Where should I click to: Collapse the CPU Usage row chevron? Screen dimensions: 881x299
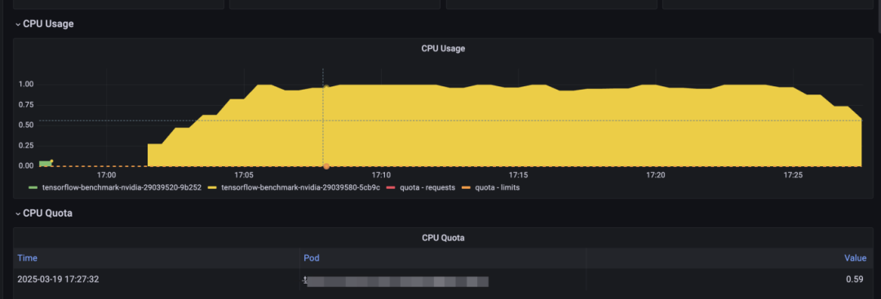coord(18,24)
